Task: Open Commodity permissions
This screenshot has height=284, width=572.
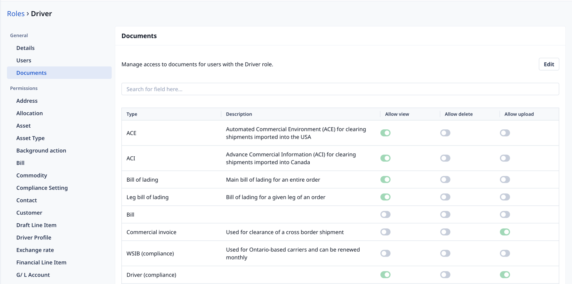Action: [x=59, y=175]
